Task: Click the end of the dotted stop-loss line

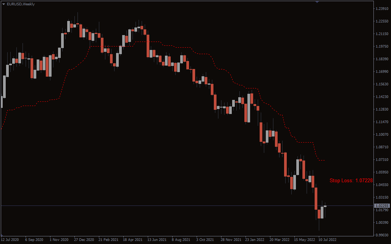Action: pyautogui.click(x=325, y=161)
